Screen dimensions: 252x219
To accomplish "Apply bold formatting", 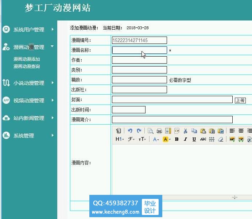I will point(177,139).
